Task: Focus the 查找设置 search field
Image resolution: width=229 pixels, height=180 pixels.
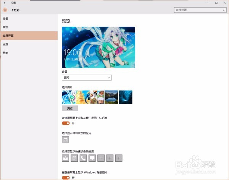Action: pos(200,10)
